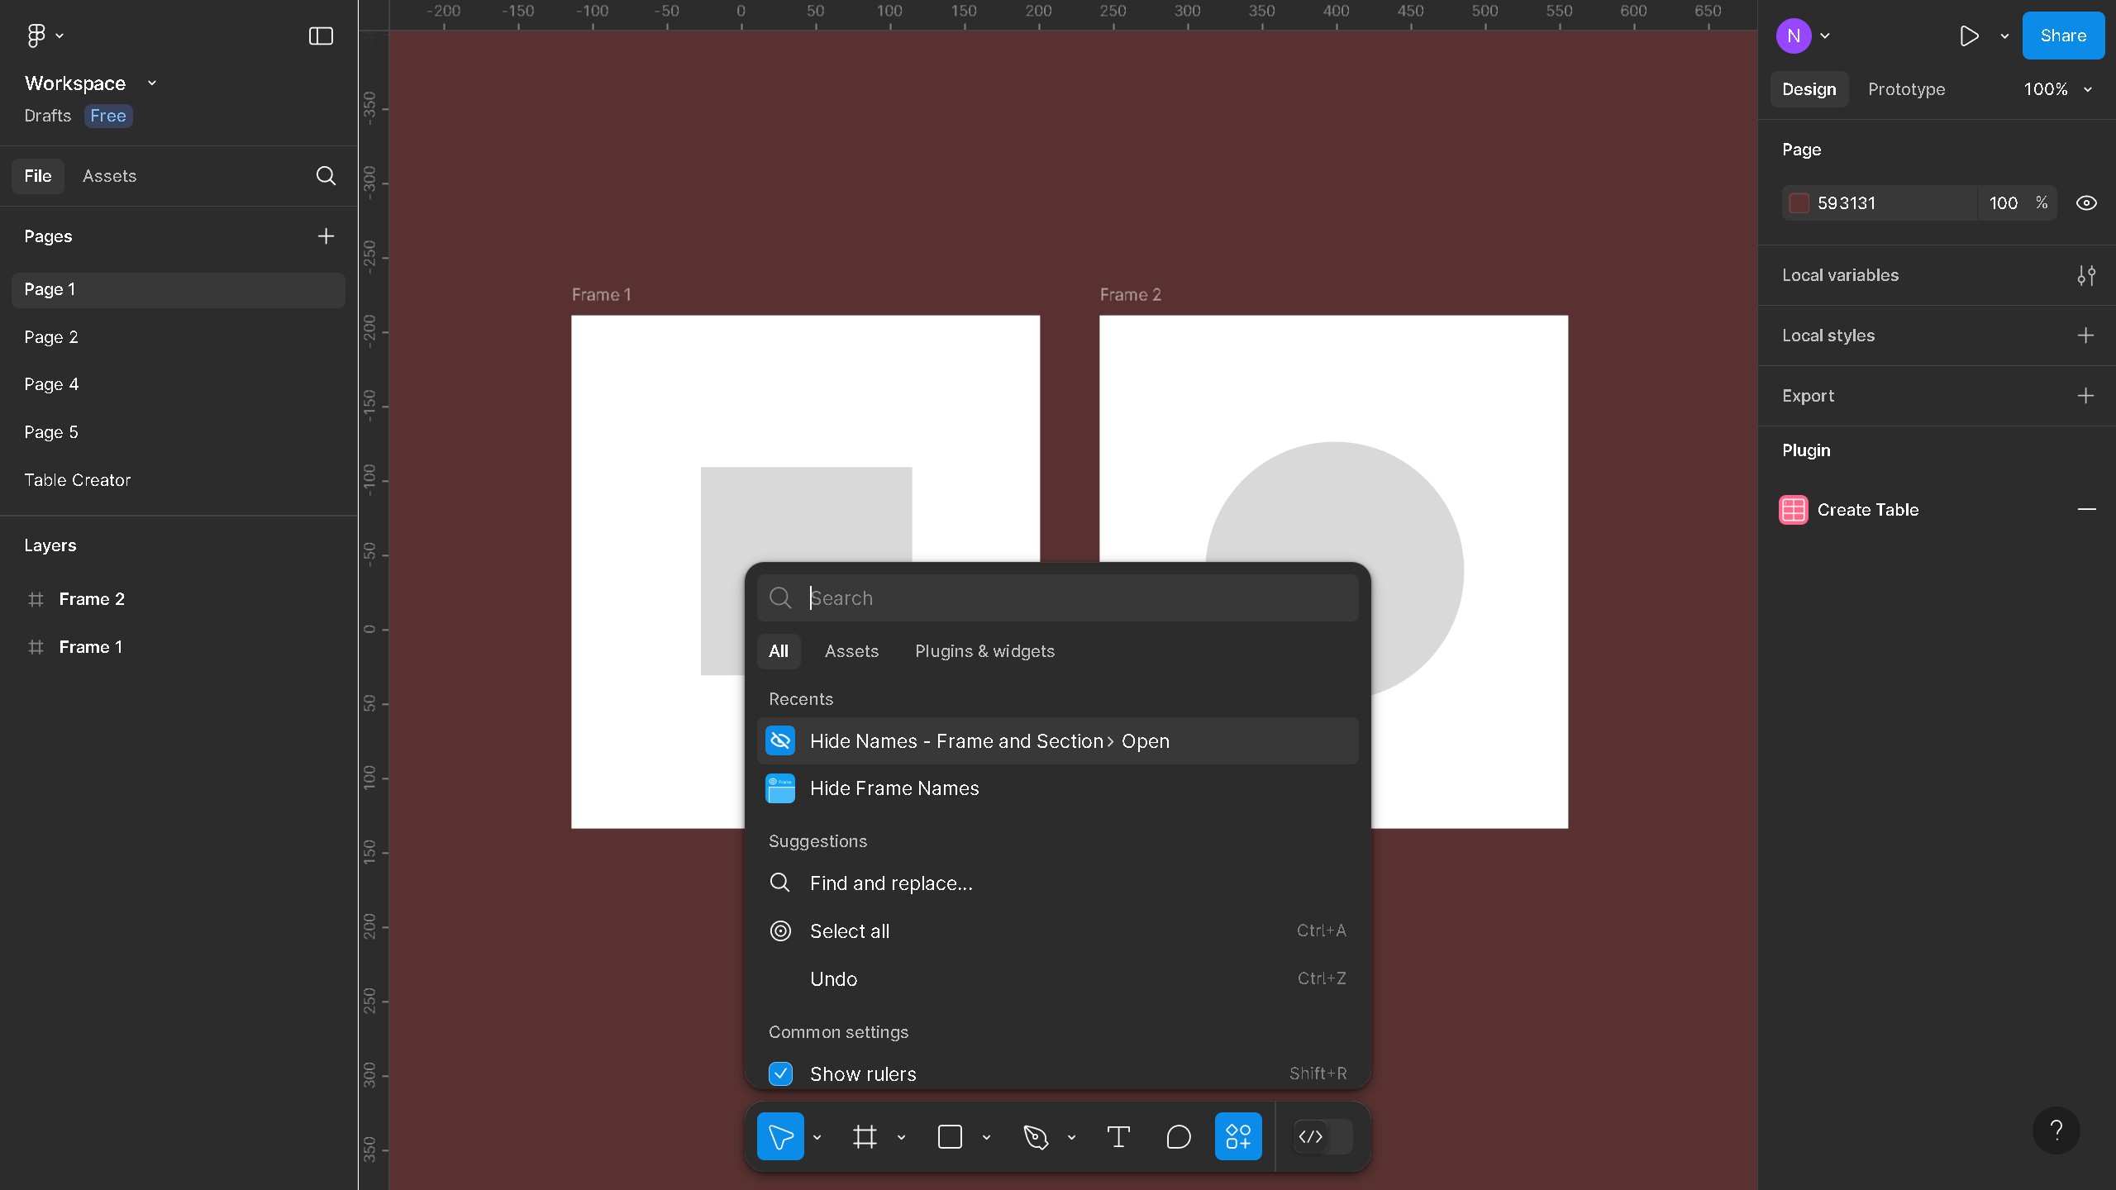Add a new page with plus icon
The width and height of the screenshot is (2116, 1190).
(x=326, y=236)
